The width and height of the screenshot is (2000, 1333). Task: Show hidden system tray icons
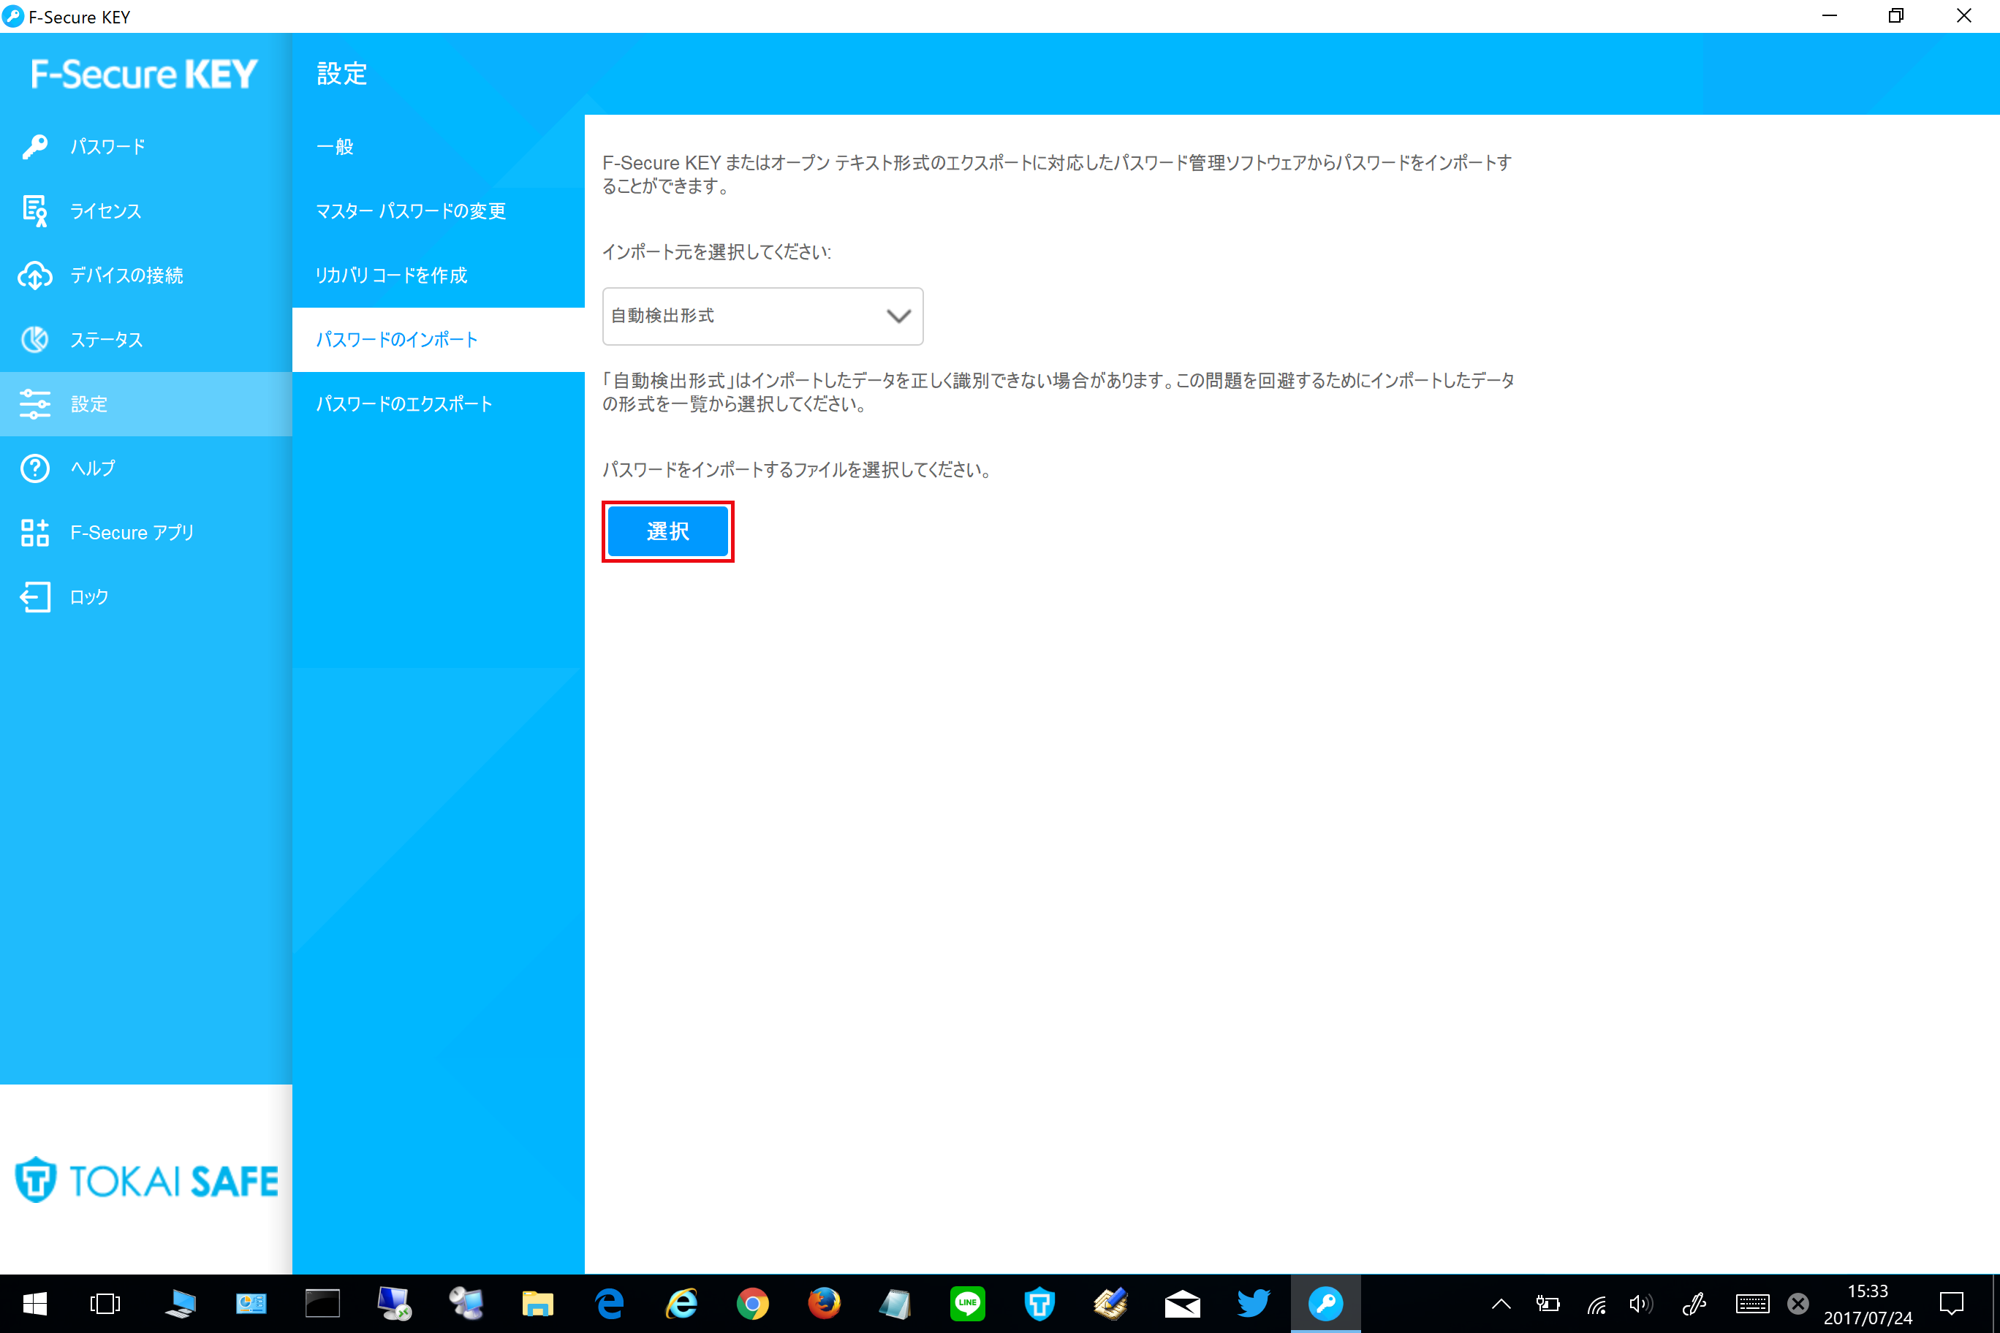1501,1304
